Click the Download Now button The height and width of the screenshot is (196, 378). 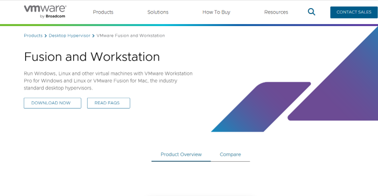point(52,103)
